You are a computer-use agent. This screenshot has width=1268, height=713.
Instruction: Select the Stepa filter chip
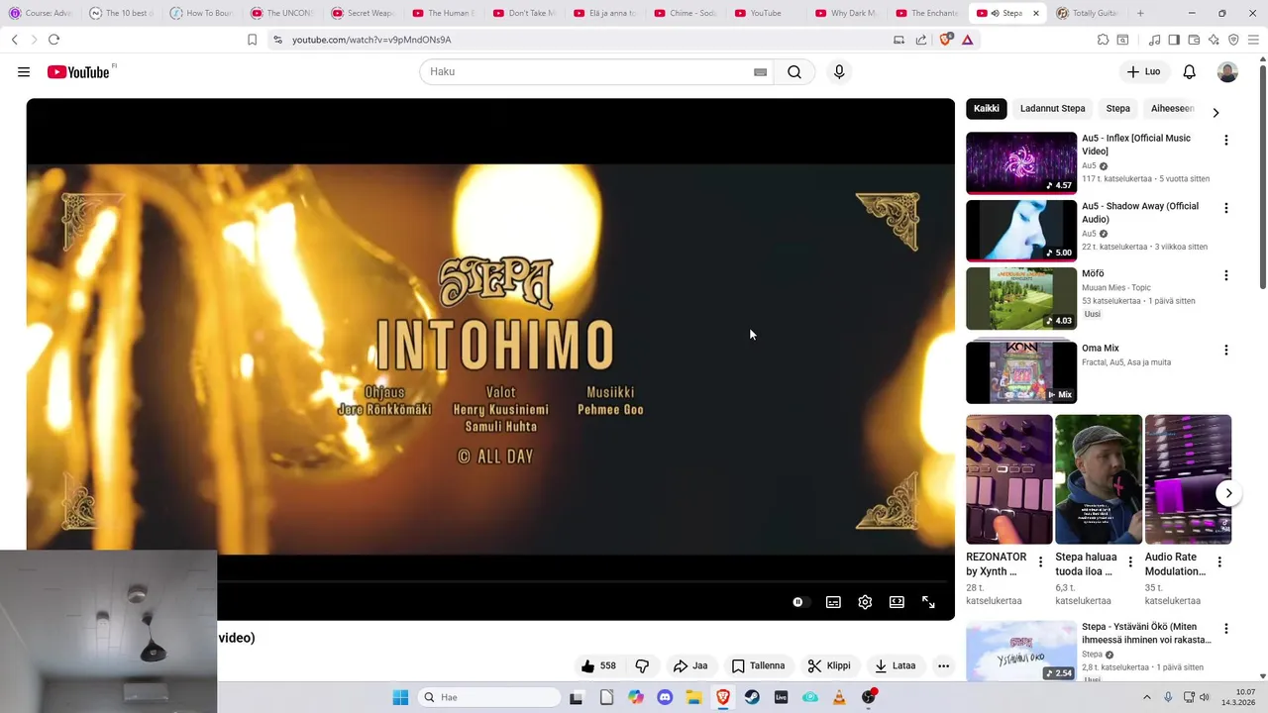pyautogui.click(x=1118, y=109)
